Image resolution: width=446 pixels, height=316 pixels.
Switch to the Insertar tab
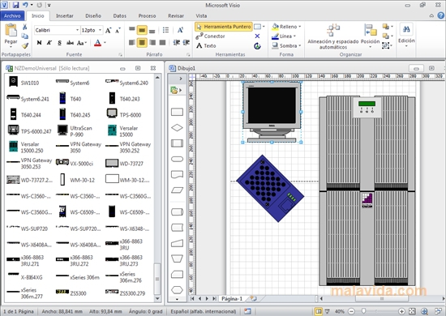pyautogui.click(x=65, y=16)
